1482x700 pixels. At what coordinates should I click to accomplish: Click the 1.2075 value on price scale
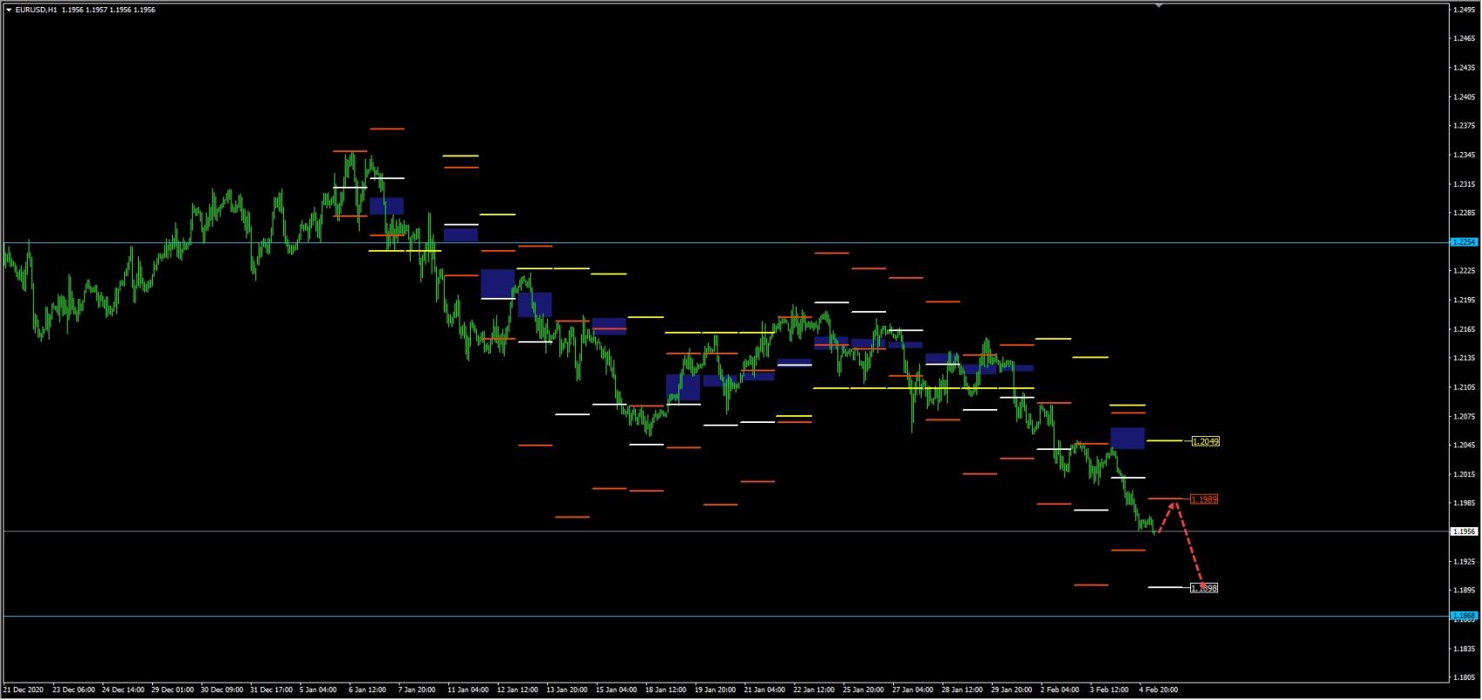click(1465, 416)
